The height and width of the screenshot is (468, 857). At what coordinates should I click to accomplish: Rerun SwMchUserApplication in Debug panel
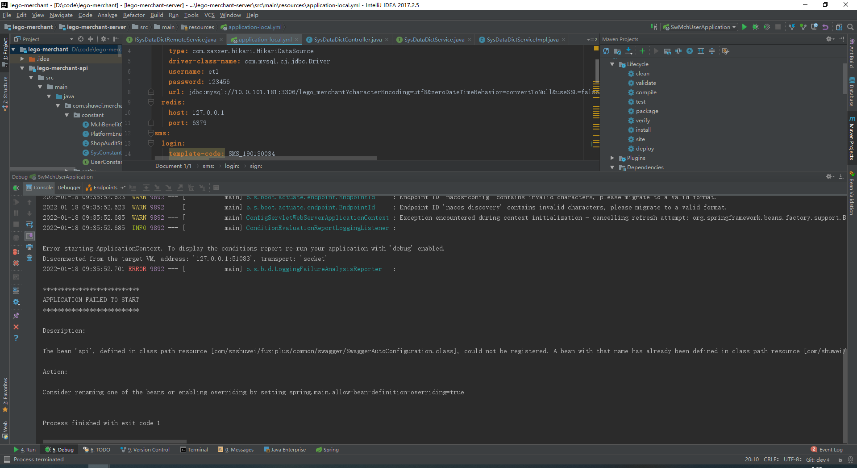point(16,188)
